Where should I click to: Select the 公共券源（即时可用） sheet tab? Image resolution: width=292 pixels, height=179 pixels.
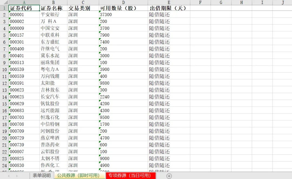pos(79,175)
